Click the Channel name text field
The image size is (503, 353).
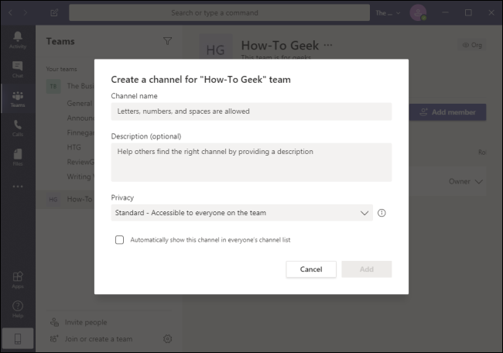coord(251,111)
